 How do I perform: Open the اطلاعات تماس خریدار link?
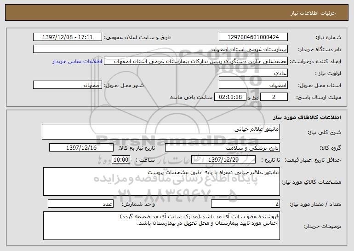[x=77, y=61]
